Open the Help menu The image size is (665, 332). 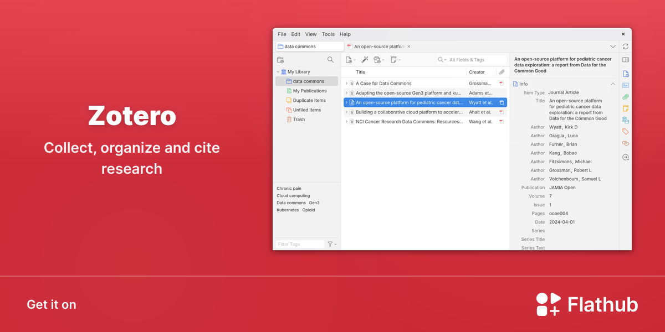pos(345,34)
